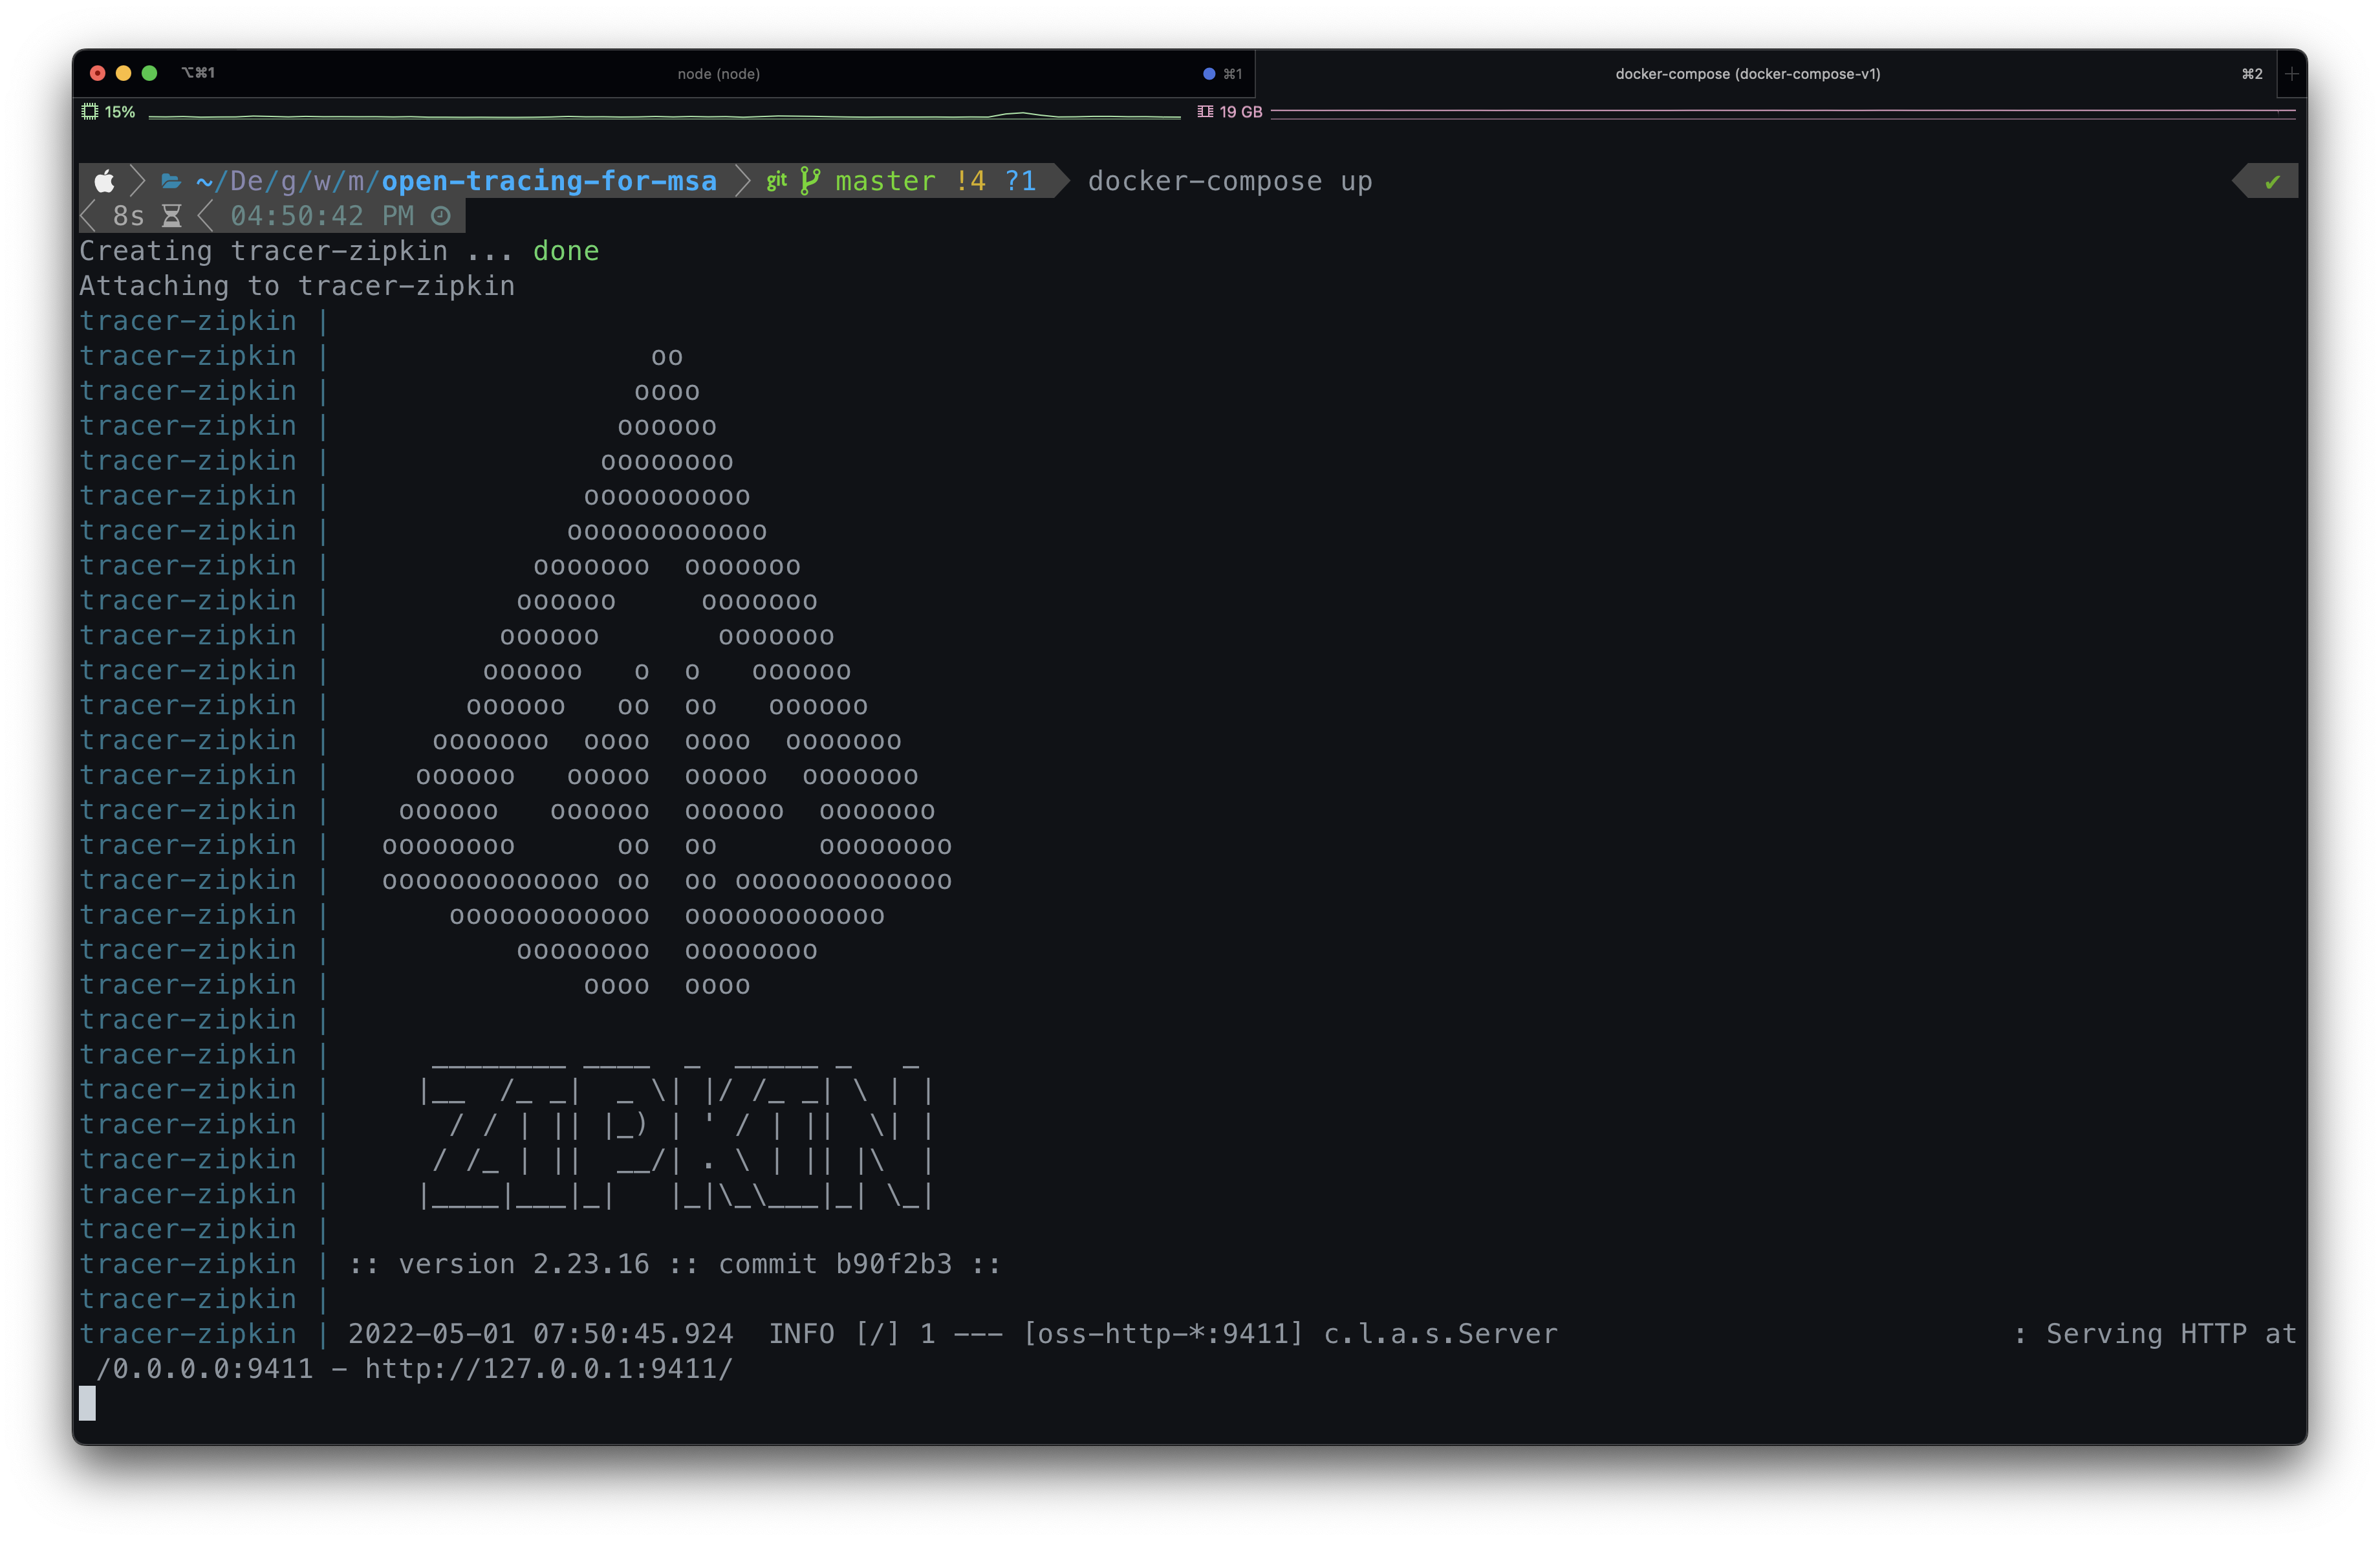The height and width of the screenshot is (1541, 2380).
Task: Select the docker-compose (docker-compose-v1) tab
Action: (1747, 73)
